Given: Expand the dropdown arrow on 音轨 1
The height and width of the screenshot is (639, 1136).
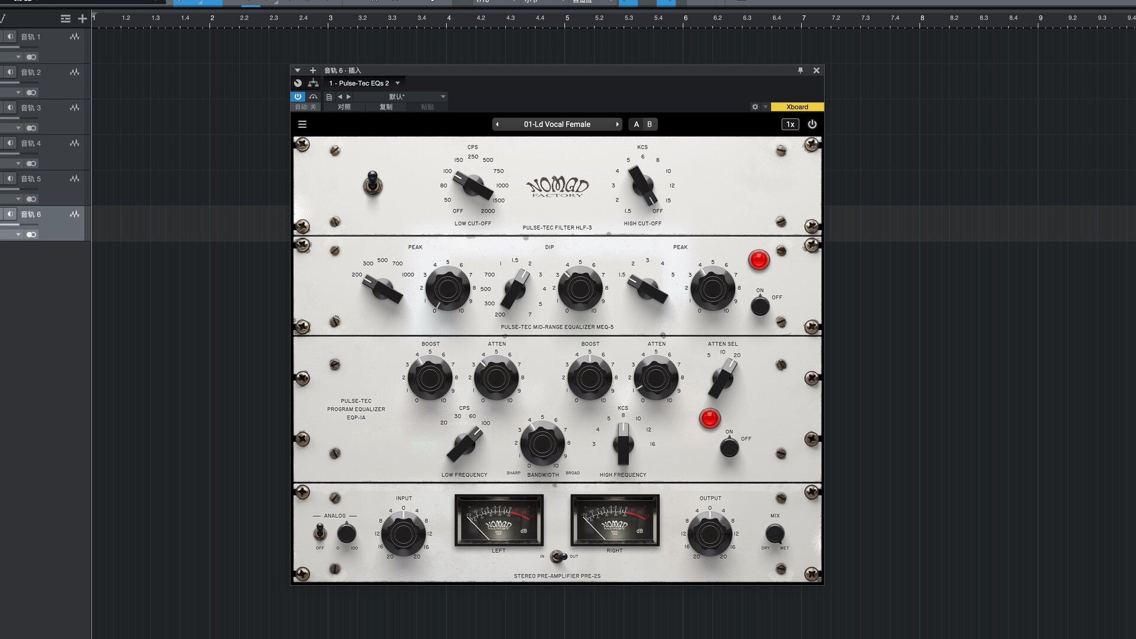Looking at the screenshot, I should click(x=18, y=57).
